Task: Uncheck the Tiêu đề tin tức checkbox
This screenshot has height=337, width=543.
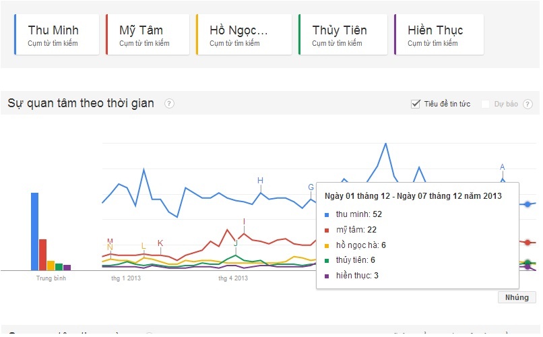Action: (416, 104)
